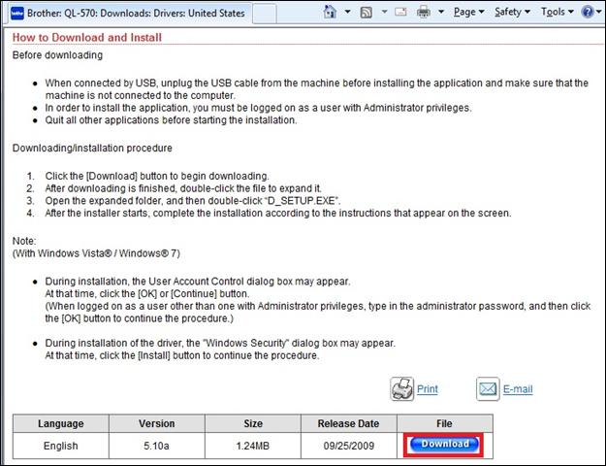Click the envelope icon beside E-mail link
The width and height of the screenshot is (606, 466).
pyautogui.click(x=488, y=389)
